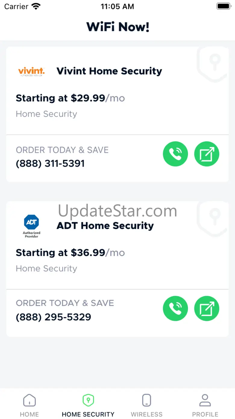Tap the shield watermark on Vivint card
This screenshot has height=419, width=235.
pos(212,64)
